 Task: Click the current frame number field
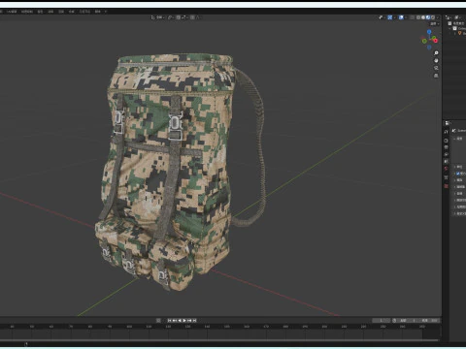point(381,321)
